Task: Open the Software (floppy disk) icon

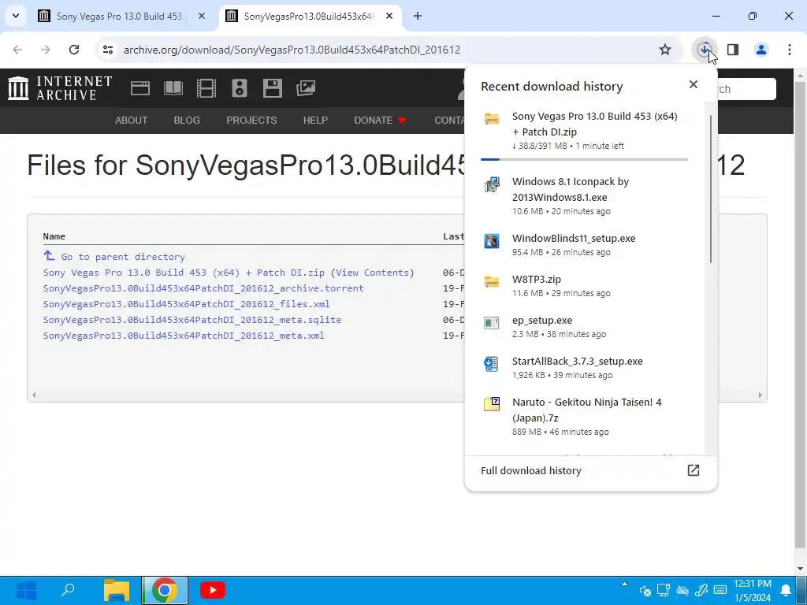Action: 272,88
